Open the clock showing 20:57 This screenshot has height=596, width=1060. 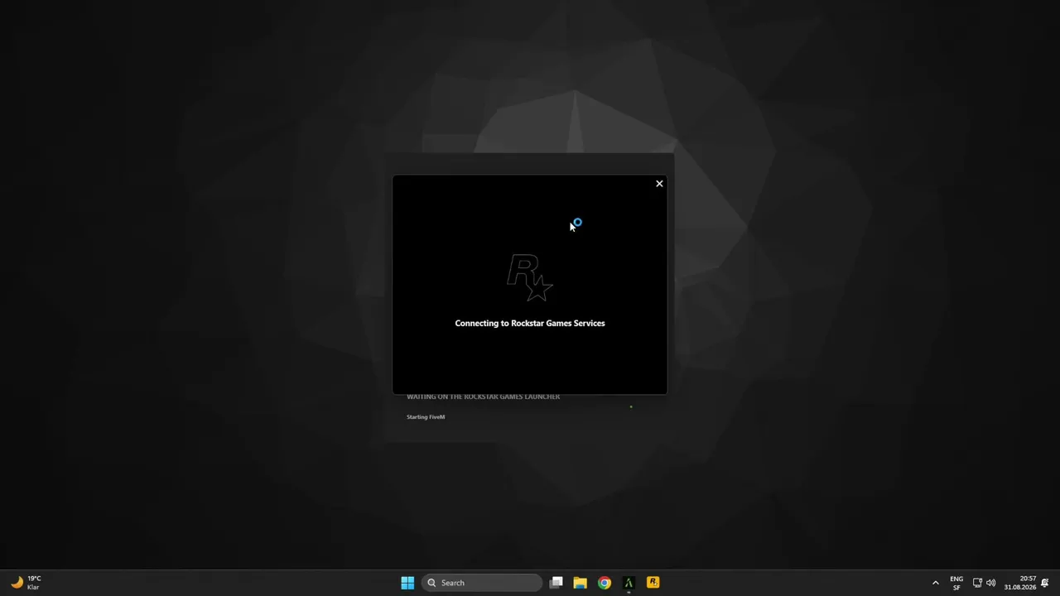pyautogui.click(x=1020, y=583)
